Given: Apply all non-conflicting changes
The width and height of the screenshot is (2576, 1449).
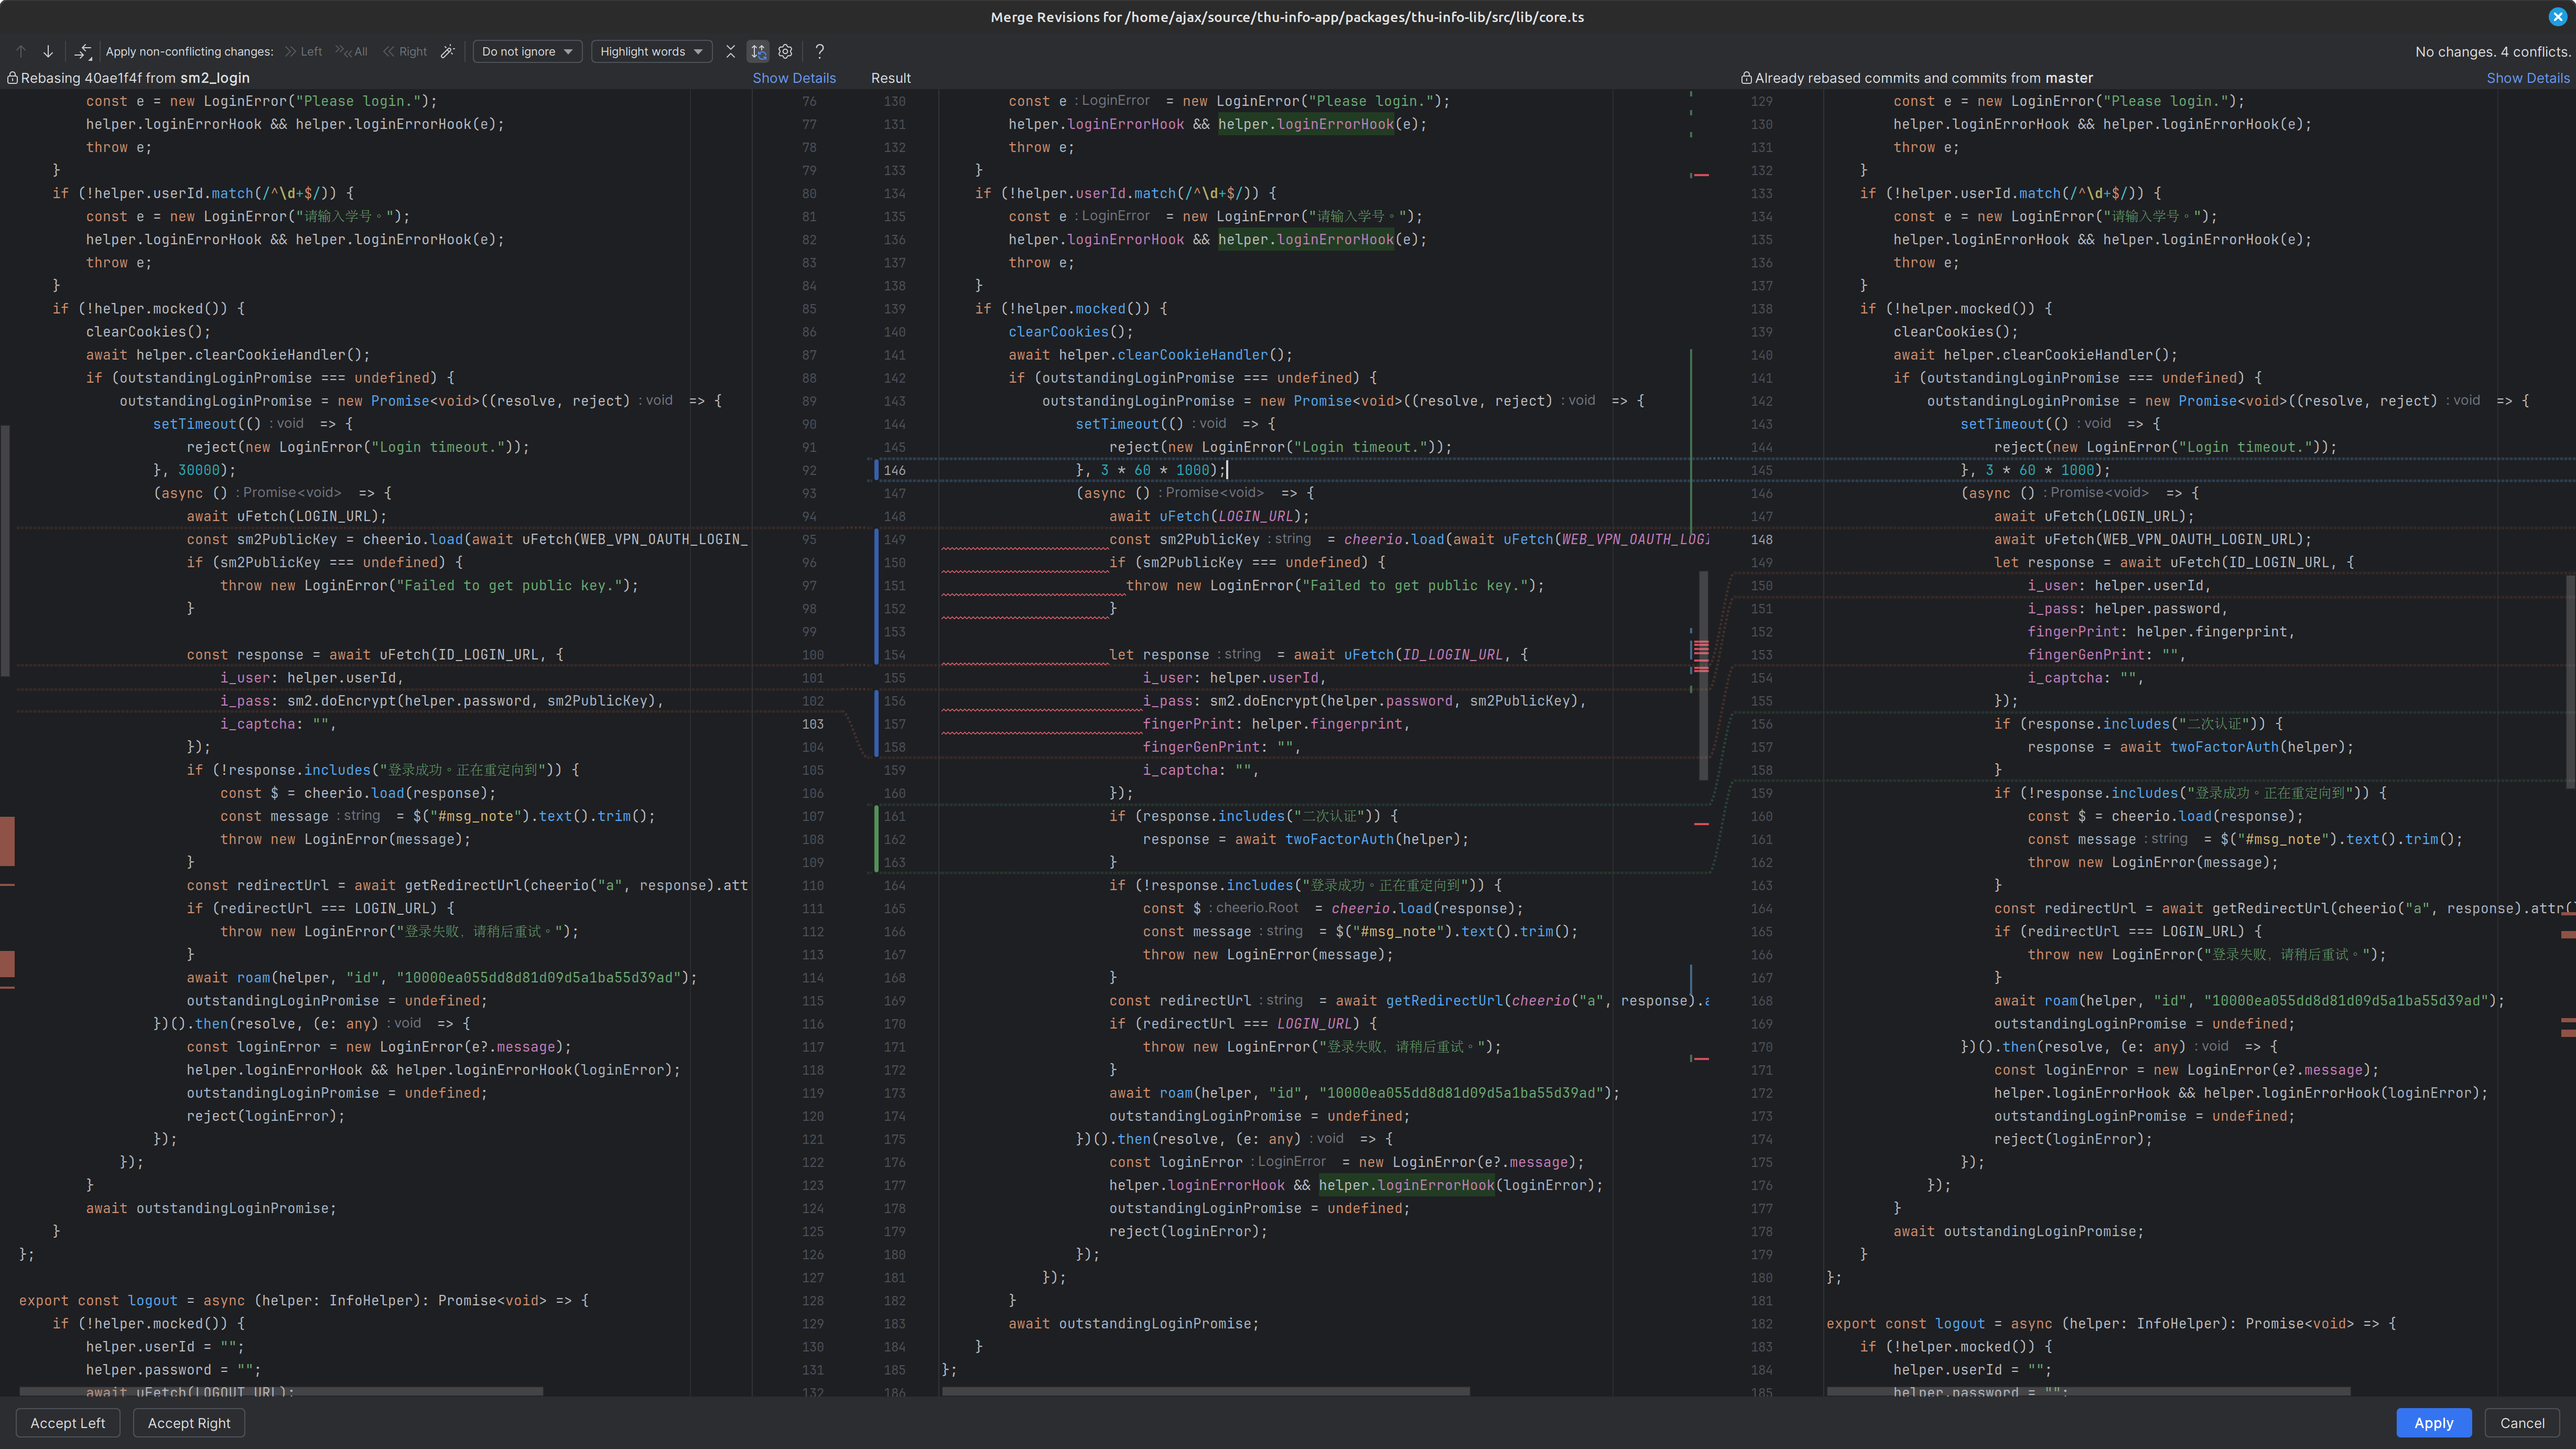Looking at the screenshot, I should [352, 51].
